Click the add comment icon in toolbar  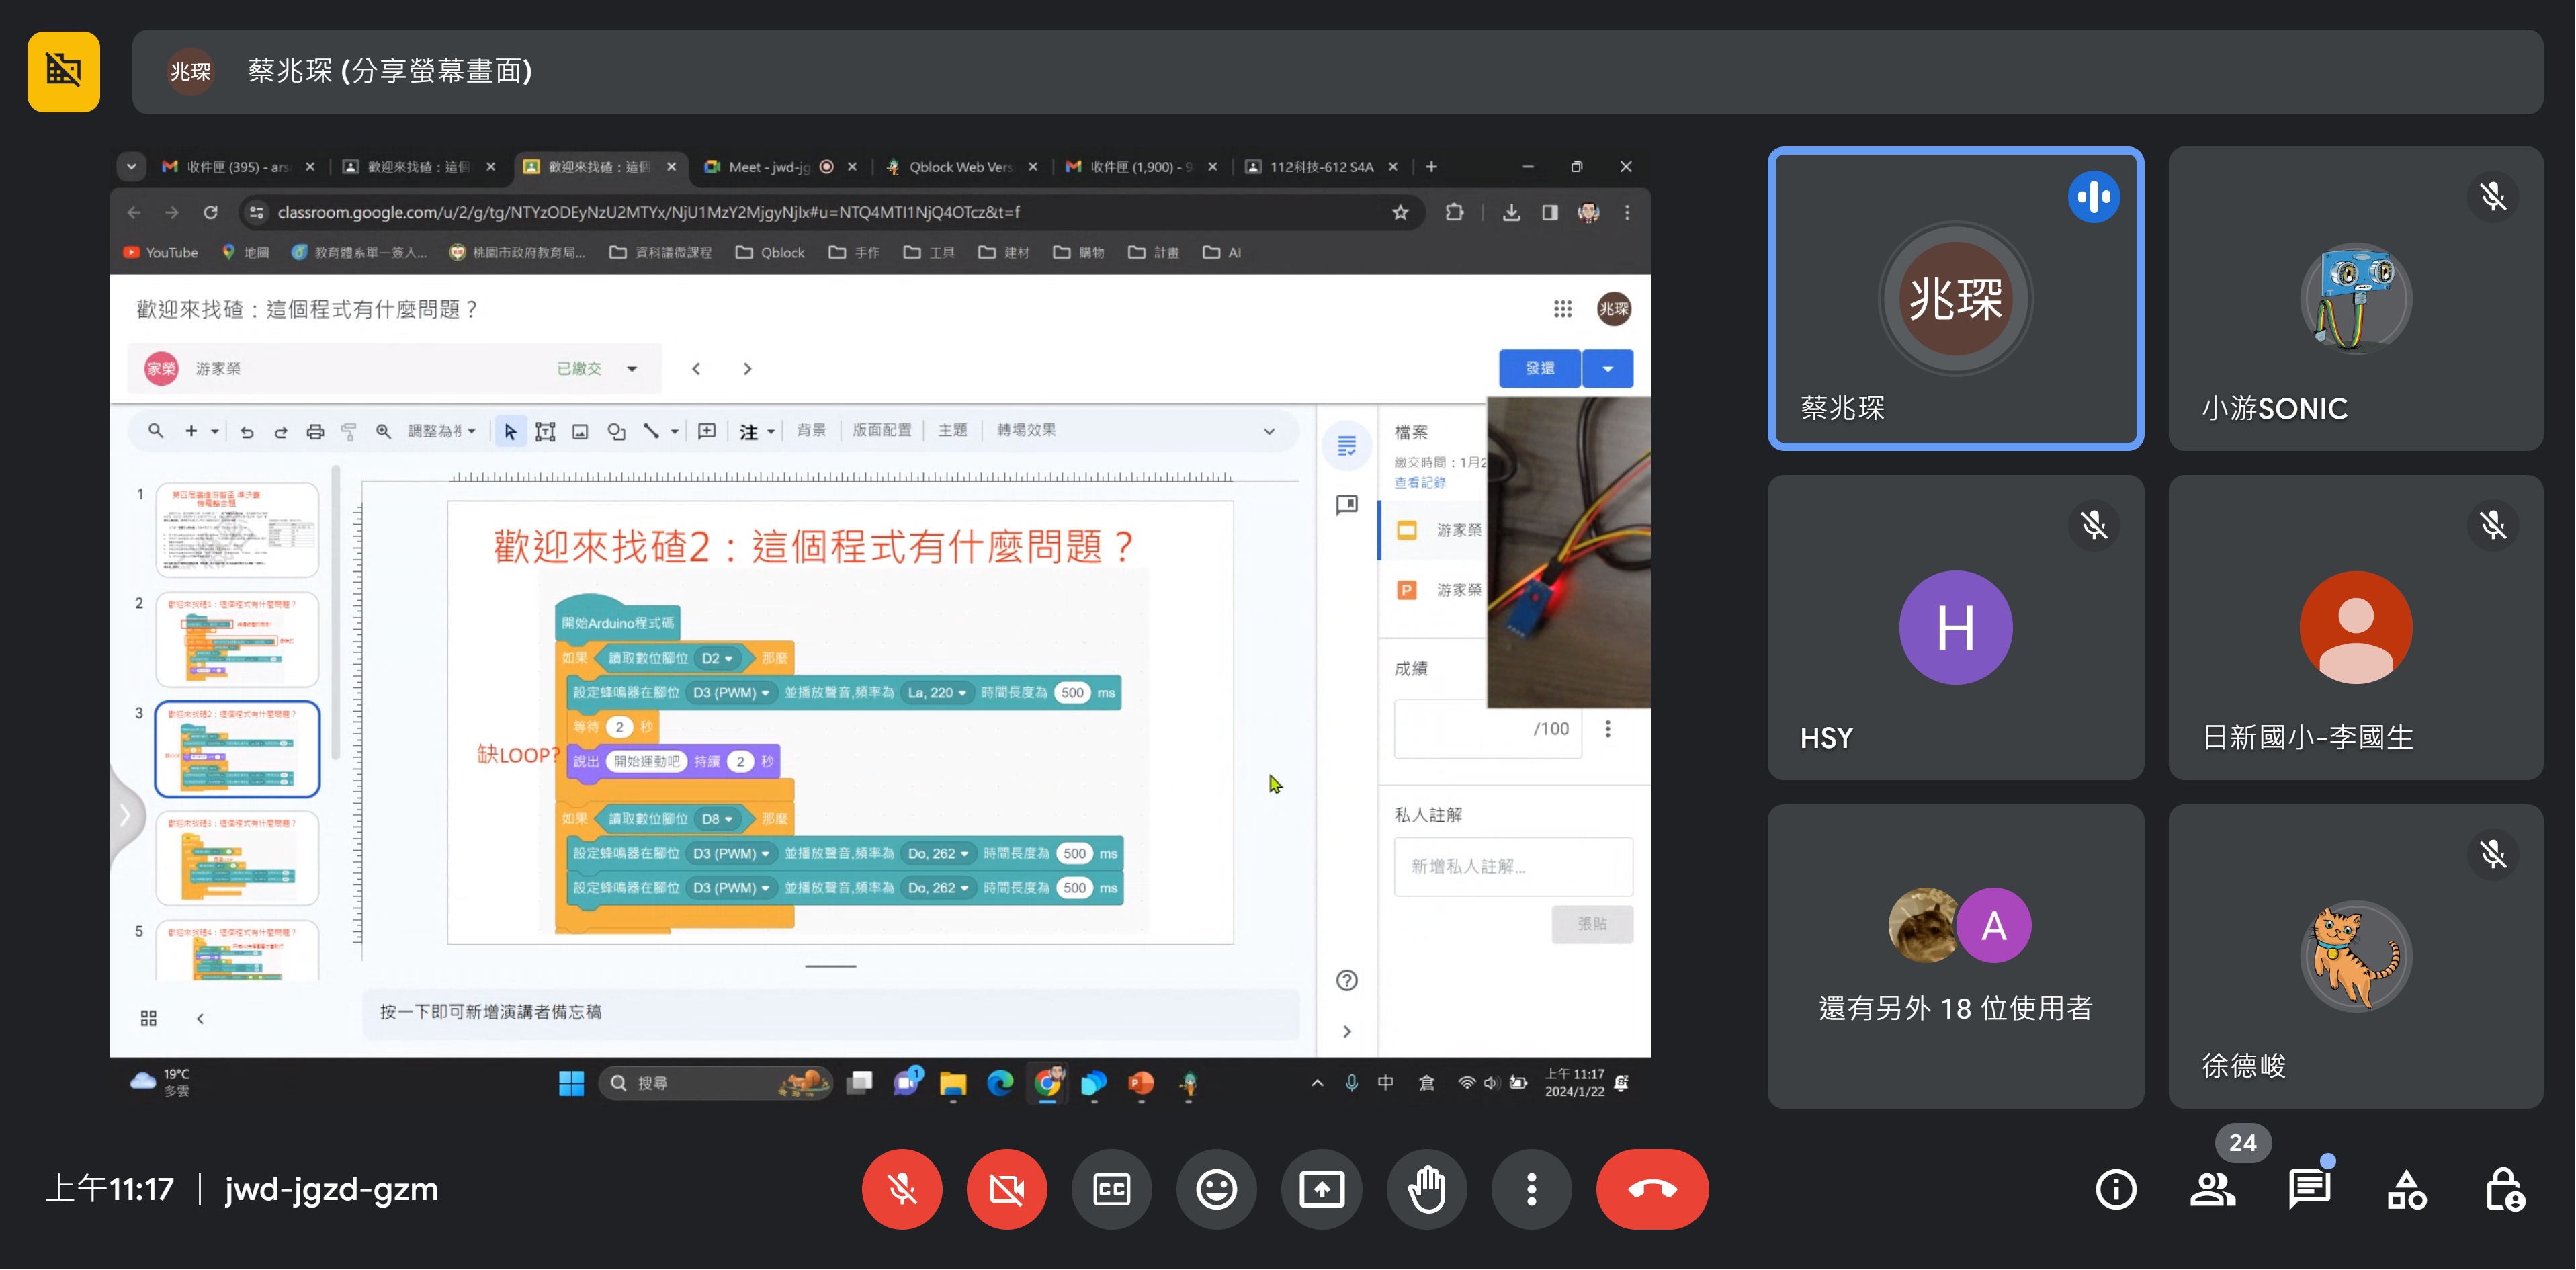pyautogui.click(x=706, y=431)
